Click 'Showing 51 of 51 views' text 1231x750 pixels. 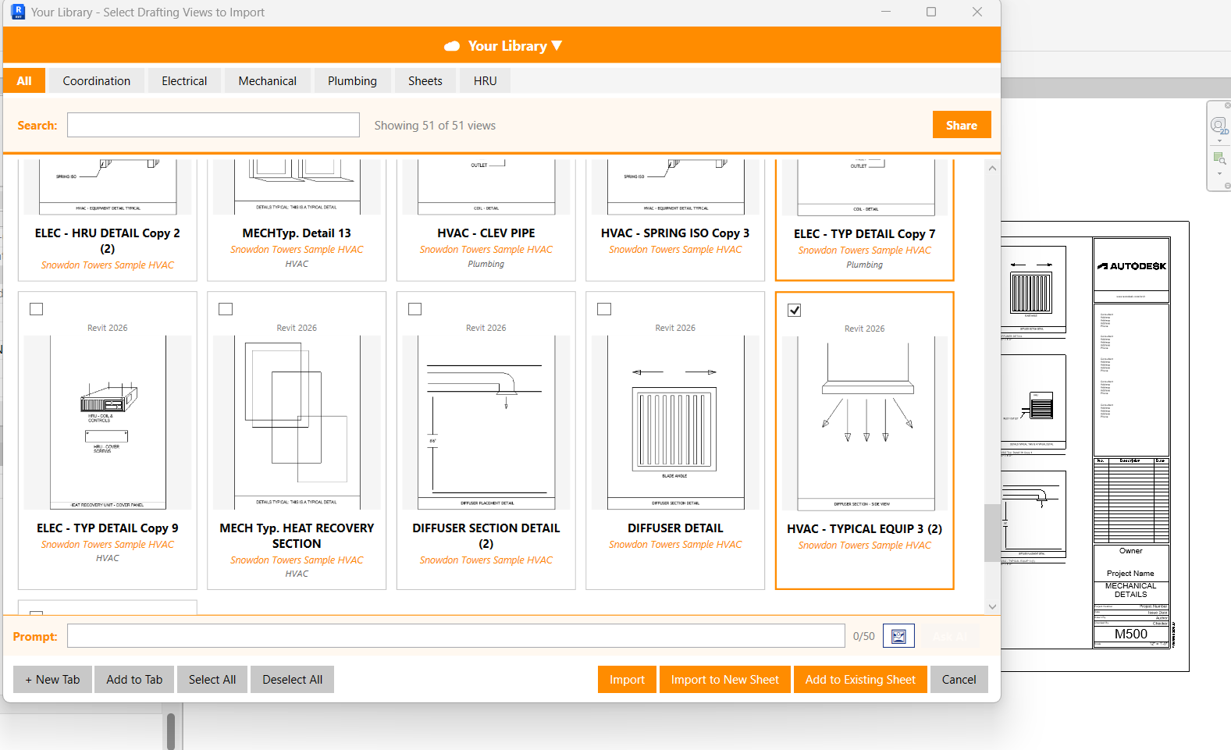click(435, 125)
